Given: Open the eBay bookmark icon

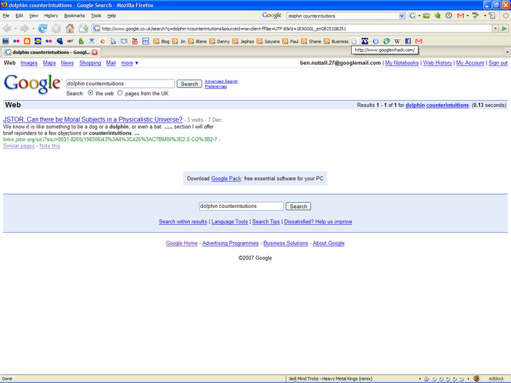Looking at the screenshot, I should pos(70,41).
